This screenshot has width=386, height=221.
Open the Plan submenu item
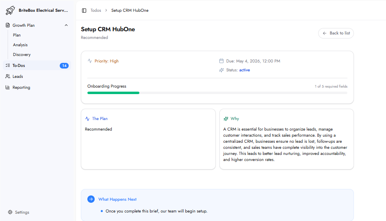17,35
